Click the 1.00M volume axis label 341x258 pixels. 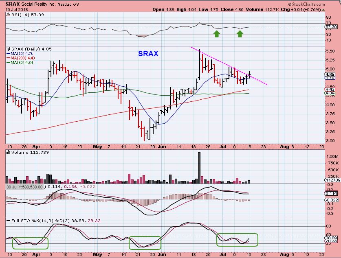click(332, 156)
